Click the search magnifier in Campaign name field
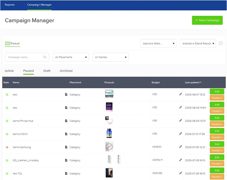This screenshot has width=227, height=180. tap(45, 57)
